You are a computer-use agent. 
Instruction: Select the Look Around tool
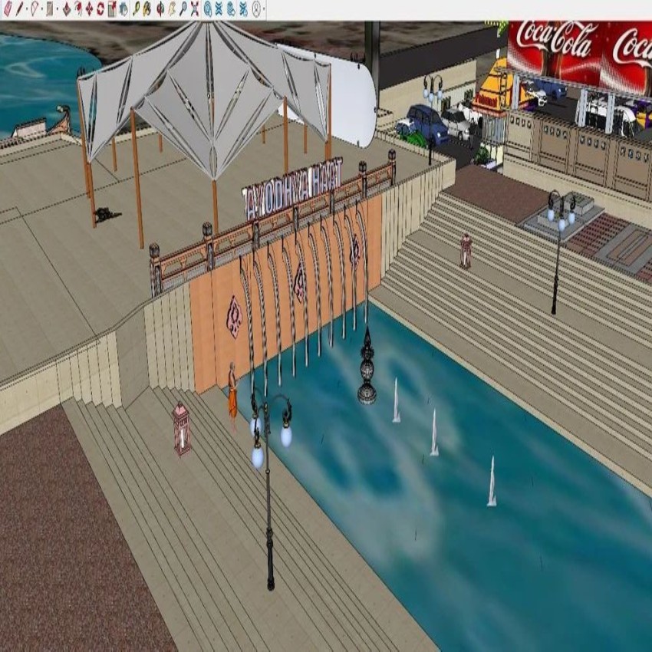[x=256, y=8]
